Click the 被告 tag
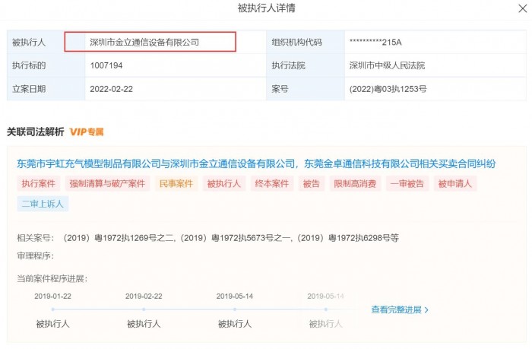The image size is (532, 349). point(311,184)
